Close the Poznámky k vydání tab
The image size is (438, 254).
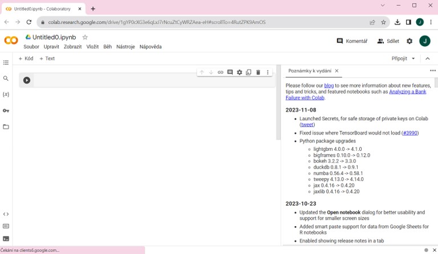[x=336, y=71]
